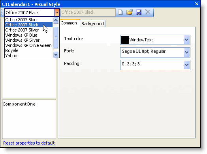The width and height of the screenshot is (207, 154).
Task: Open the Padding dropdown arrow
Action: tap(187, 65)
